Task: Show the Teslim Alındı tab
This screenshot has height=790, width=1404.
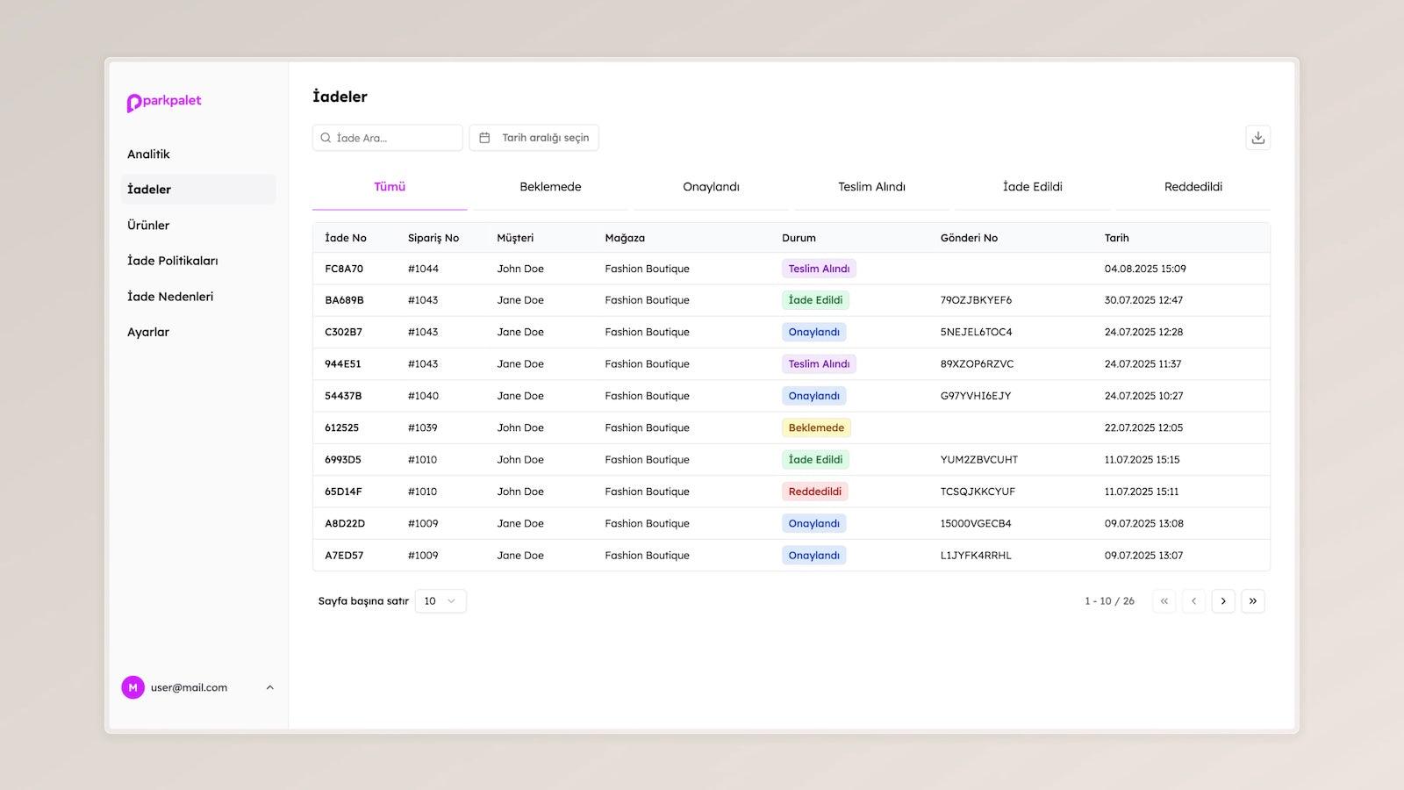Action: tap(871, 187)
